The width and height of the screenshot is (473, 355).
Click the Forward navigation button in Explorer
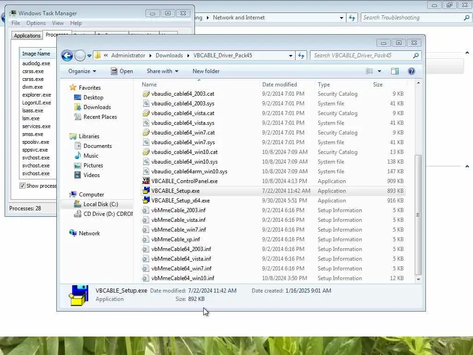click(x=80, y=55)
